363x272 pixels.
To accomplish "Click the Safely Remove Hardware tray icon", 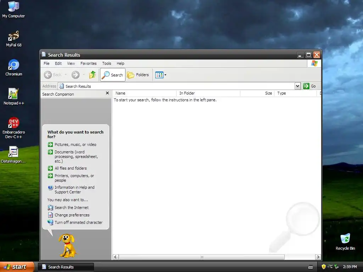I will [336, 267].
